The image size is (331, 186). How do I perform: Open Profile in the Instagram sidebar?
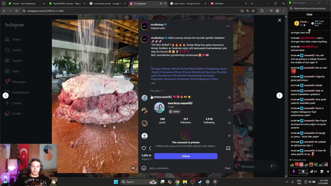[x=13, y=114]
